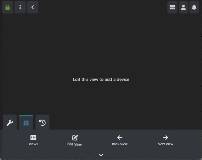This screenshot has height=160, width=202.
Task: Go to Back View
Action: coord(120,140)
